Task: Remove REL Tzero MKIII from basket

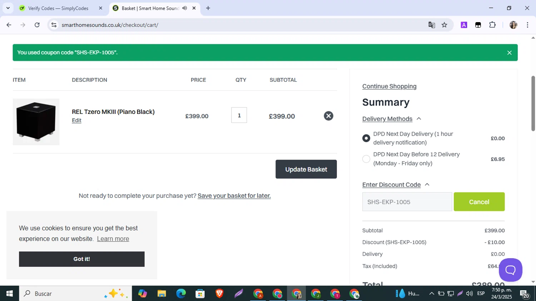Action: pyautogui.click(x=328, y=116)
